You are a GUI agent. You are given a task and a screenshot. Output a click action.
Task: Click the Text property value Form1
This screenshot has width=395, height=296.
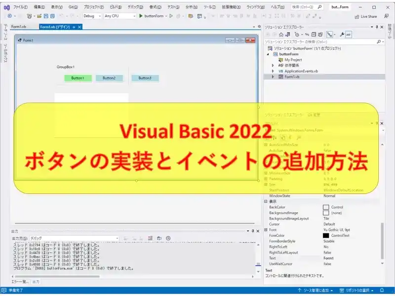(x=328, y=258)
